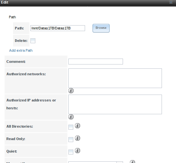Close the Edit dialog with the X
Image resolution: width=176 pixels, height=163 pixels.
point(171,2)
